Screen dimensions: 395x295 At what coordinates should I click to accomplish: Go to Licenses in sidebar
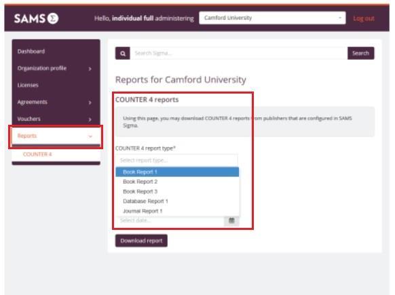pos(28,85)
